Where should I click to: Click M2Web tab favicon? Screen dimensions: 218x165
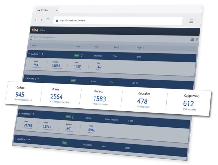39,10
